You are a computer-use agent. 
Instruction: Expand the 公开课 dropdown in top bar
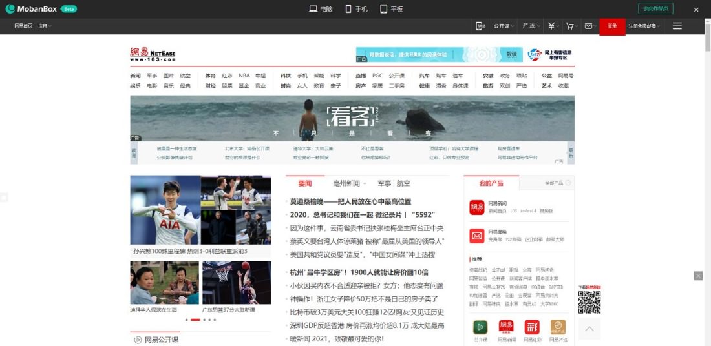(504, 26)
